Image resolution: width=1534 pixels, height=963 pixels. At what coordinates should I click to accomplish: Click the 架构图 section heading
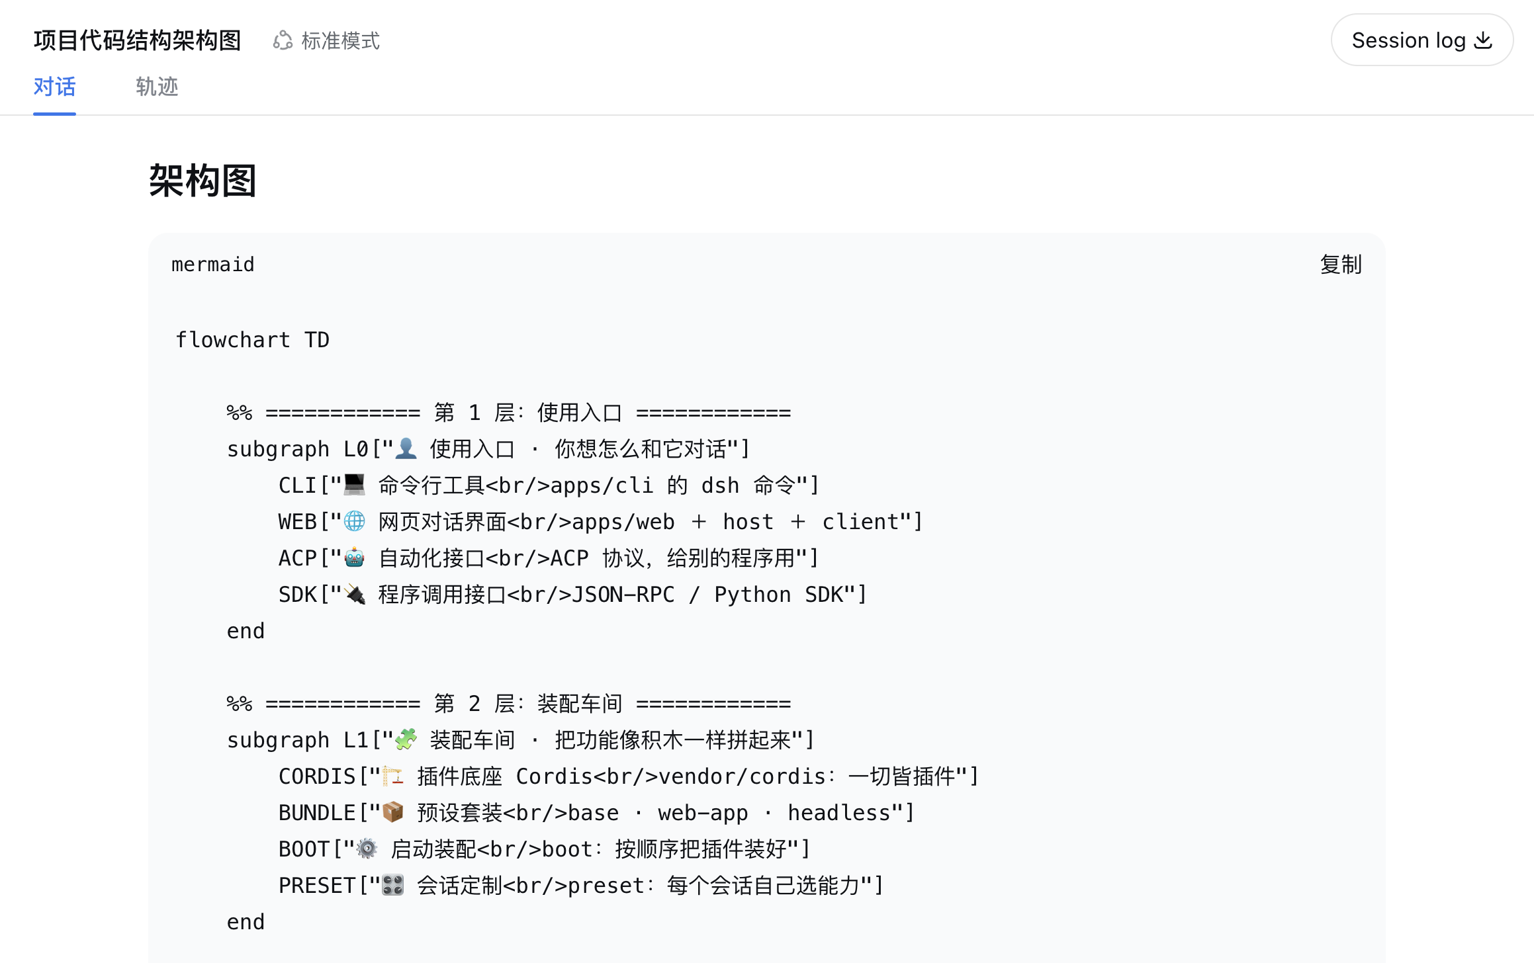(x=203, y=181)
